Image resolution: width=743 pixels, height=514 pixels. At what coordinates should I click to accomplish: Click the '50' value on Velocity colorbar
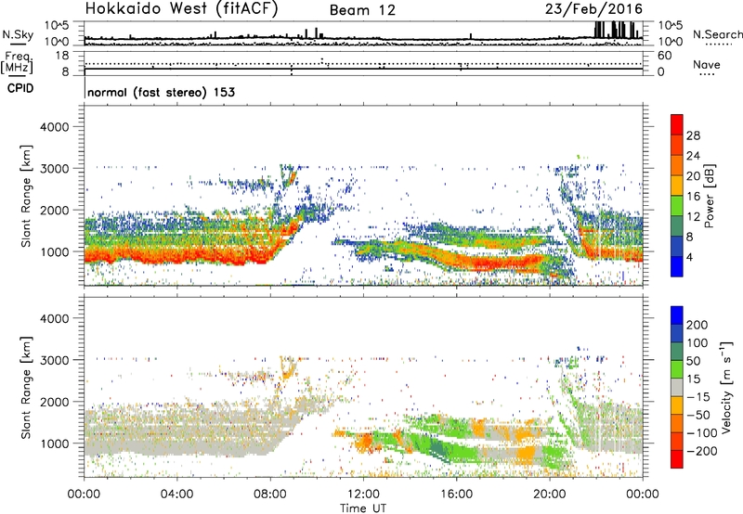coord(694,361)
